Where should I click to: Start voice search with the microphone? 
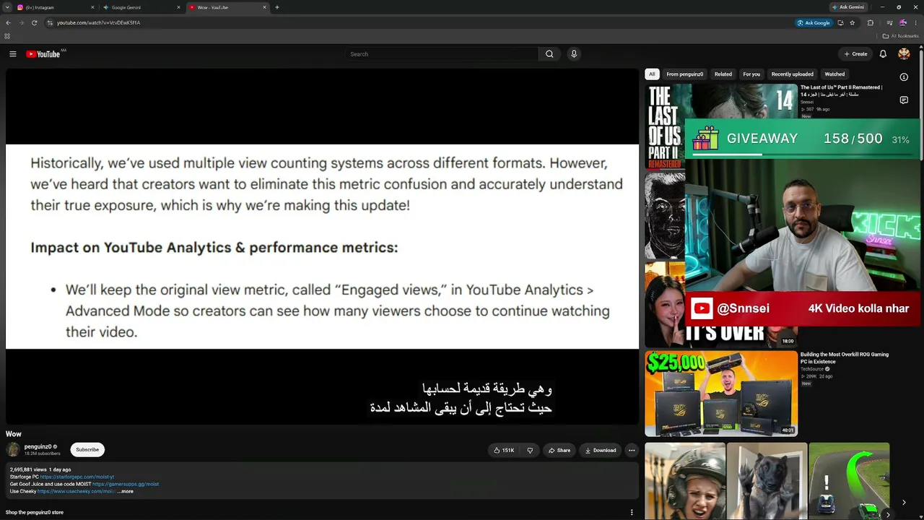coord(574,54)
